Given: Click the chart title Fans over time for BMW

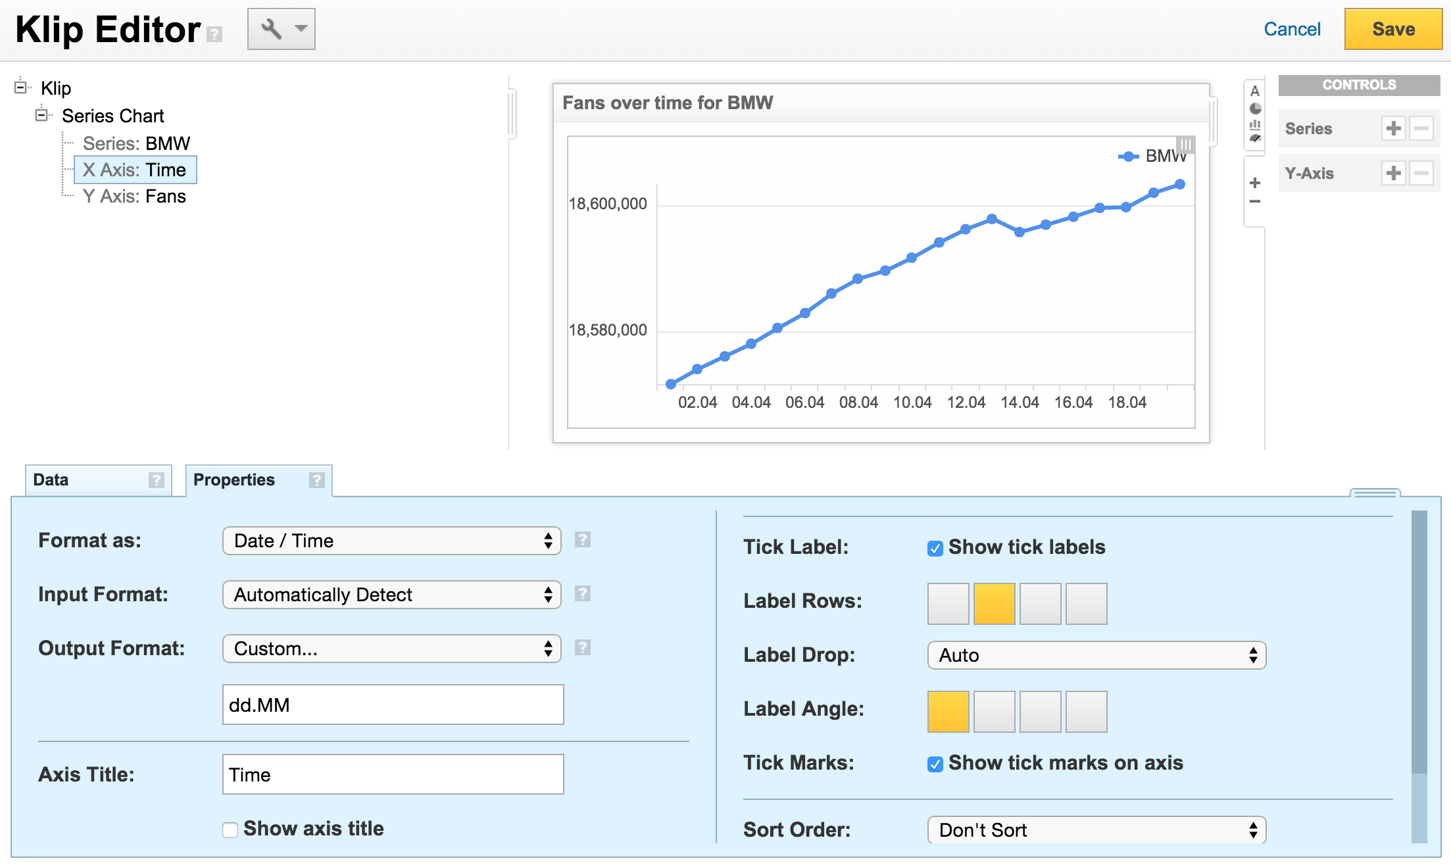Looking at the screenshot, I should (x=668, y=103).
